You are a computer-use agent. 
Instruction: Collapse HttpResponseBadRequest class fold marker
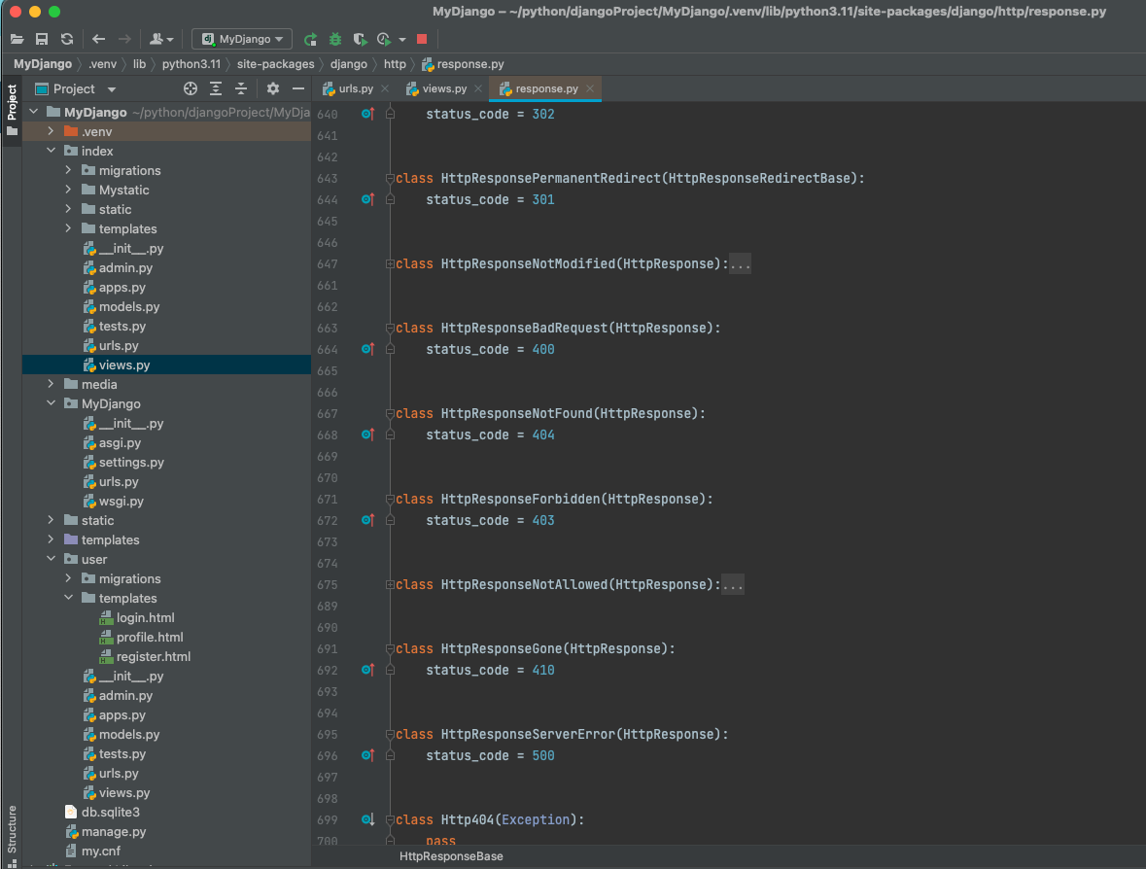(391, 329)
